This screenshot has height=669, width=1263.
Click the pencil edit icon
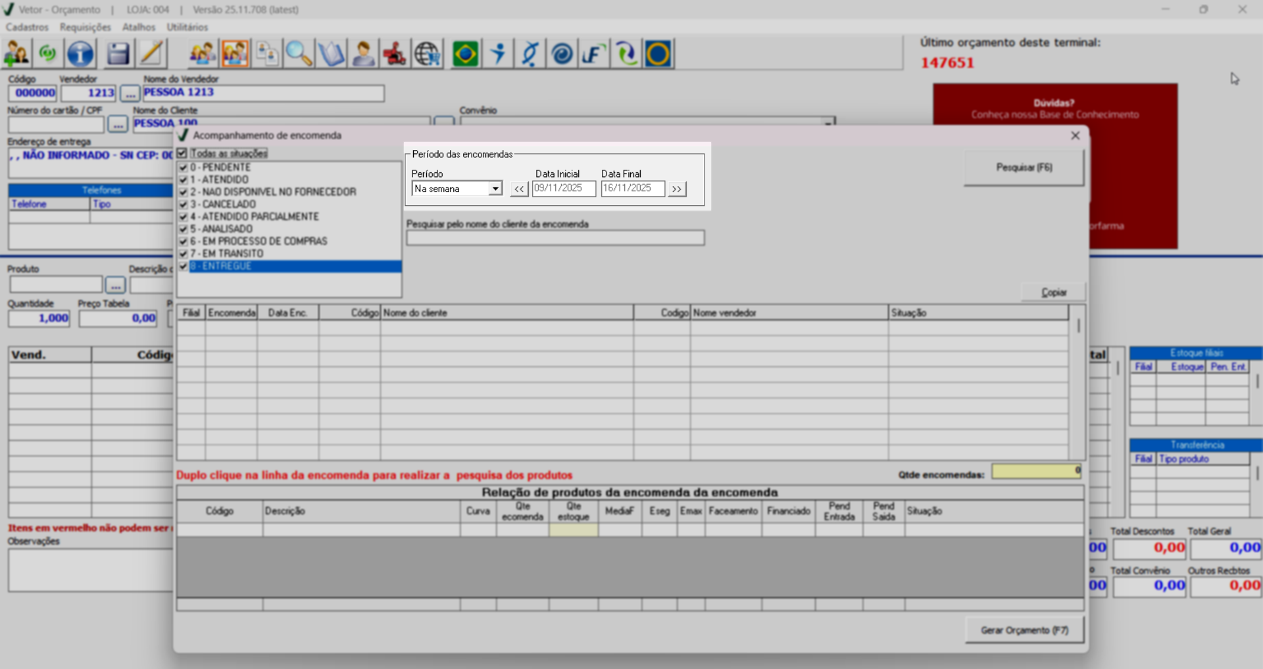tap(151, 54)
